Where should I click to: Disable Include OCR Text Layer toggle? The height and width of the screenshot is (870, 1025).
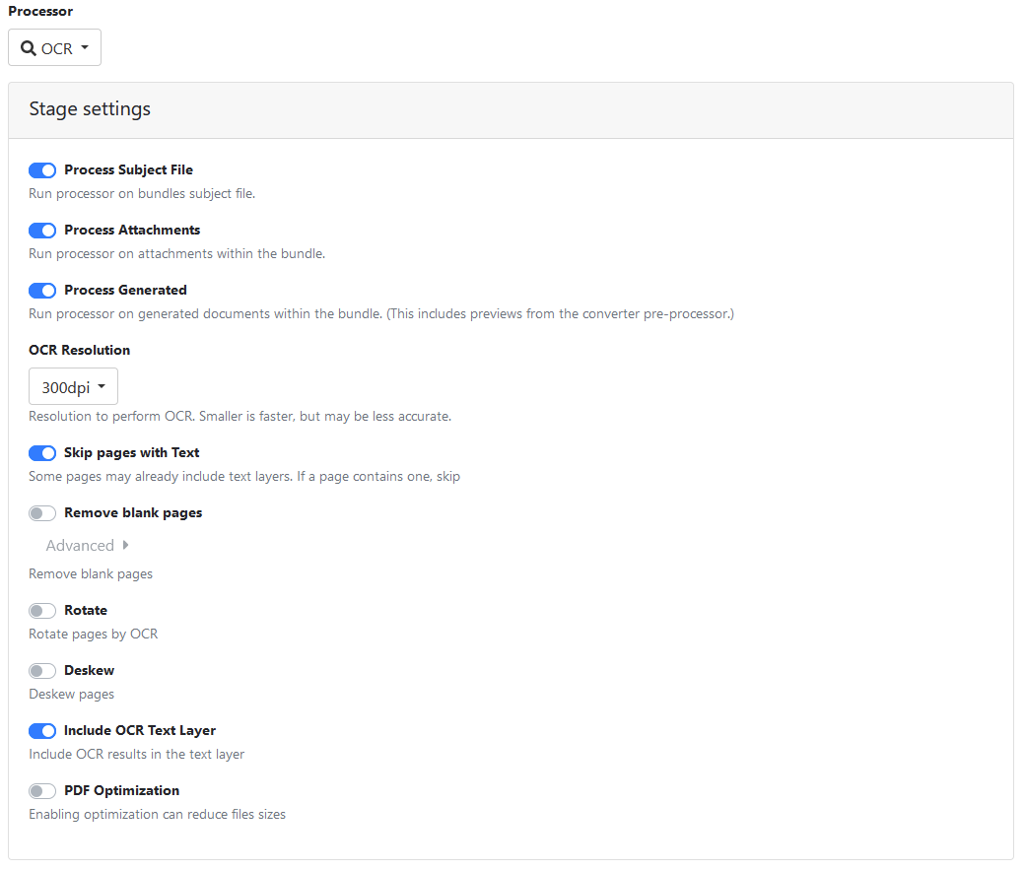(x=42, y=731)
